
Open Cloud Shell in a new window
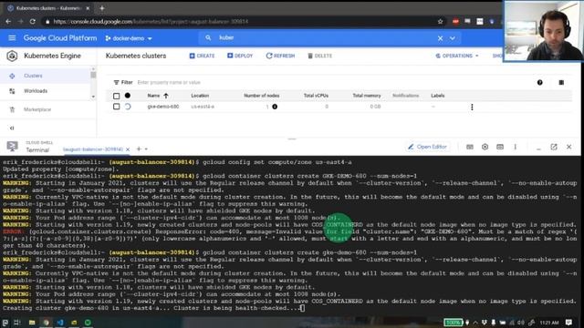coord(554,147)
